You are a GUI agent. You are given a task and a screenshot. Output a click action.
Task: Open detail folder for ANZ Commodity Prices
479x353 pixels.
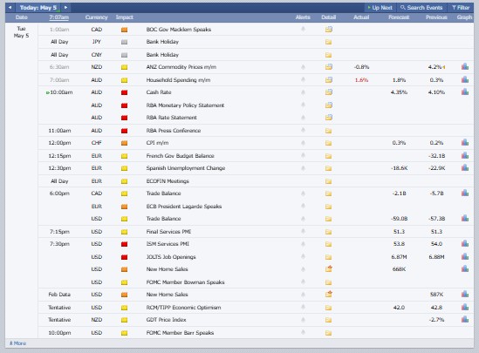click(329, 67)
